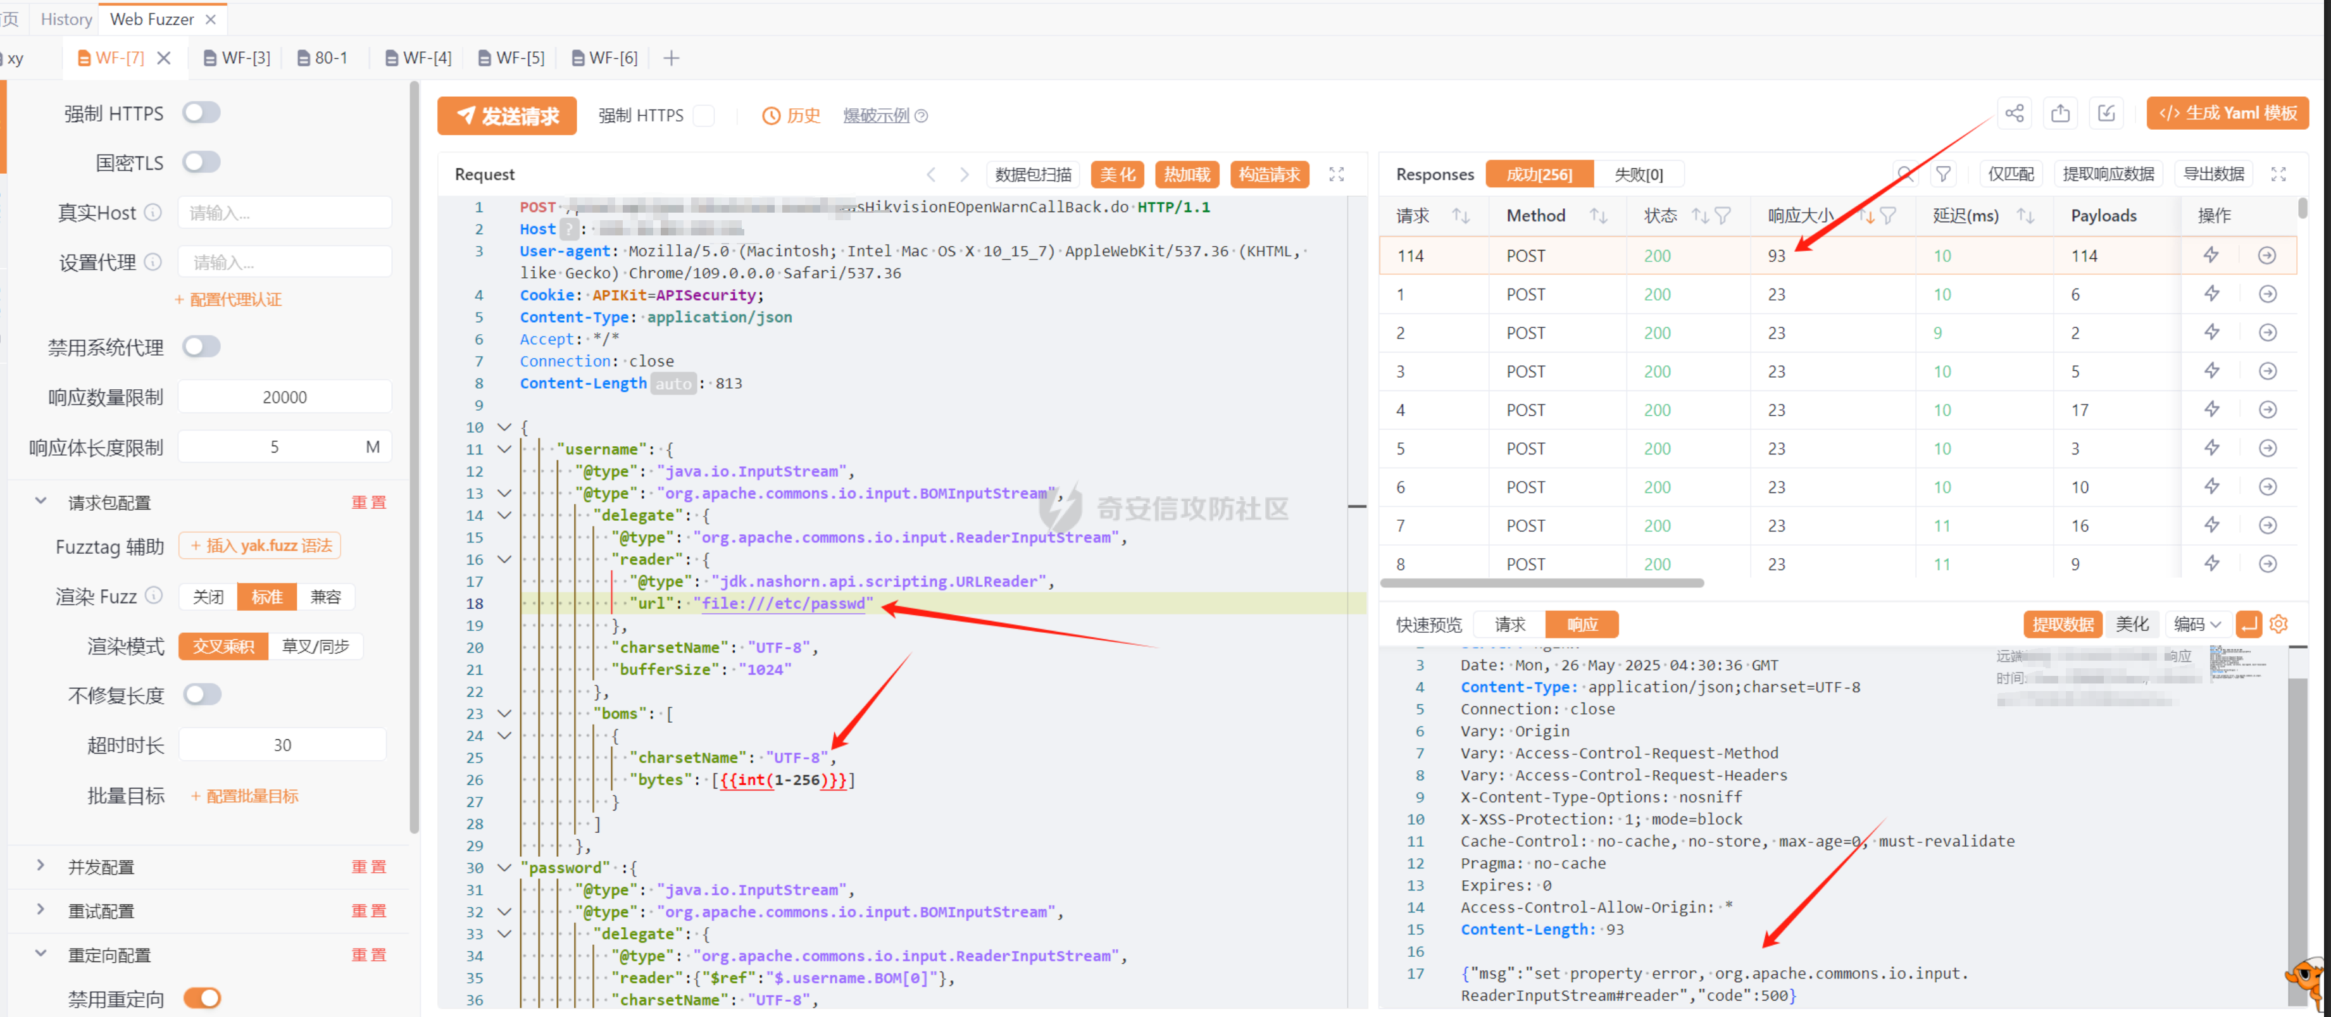Screen dimensions: 2331x1017
Task: Click circle arrow detail icon for request 114
Action: [x=2266, y=255]
